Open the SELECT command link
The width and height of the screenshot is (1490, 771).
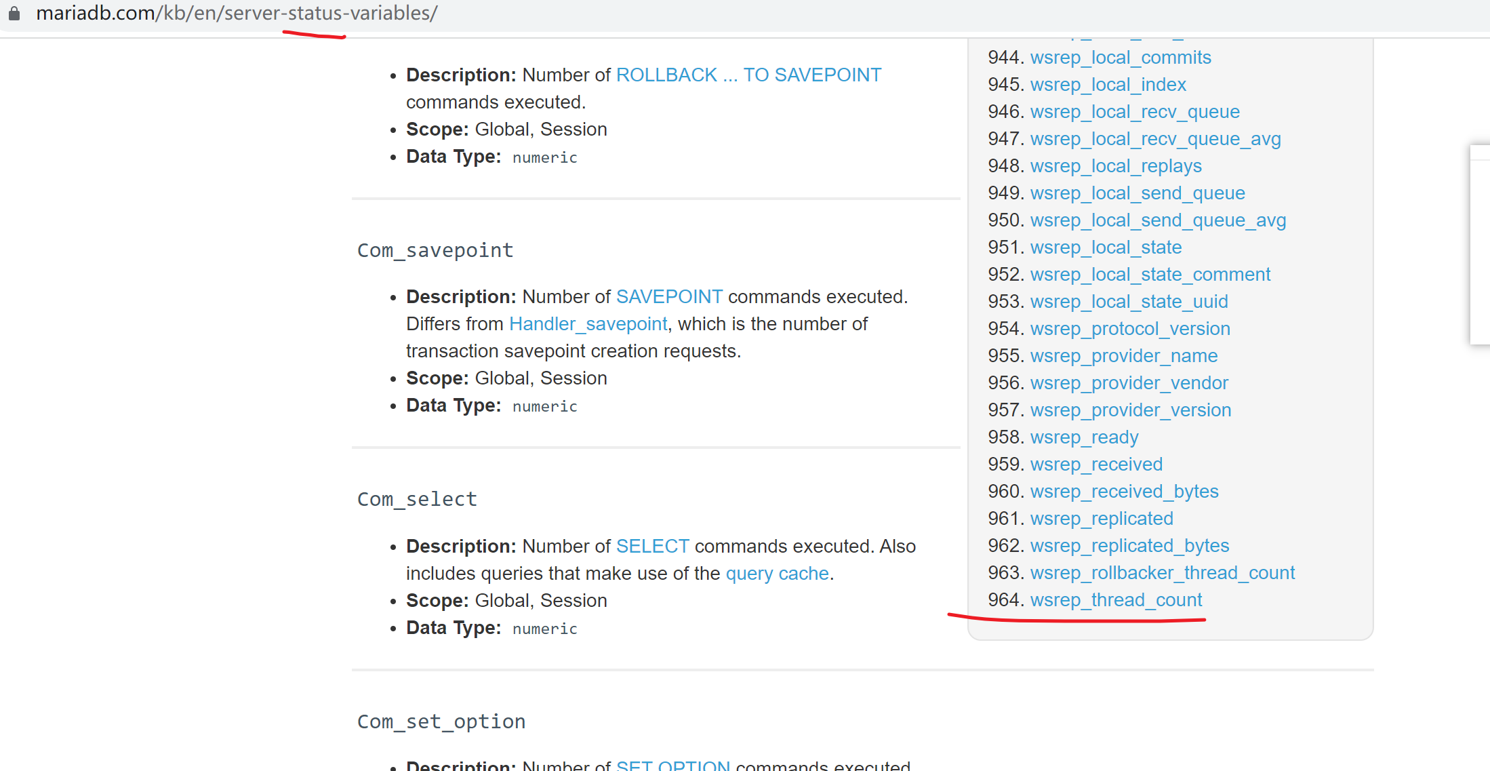pyautogui.click(x=652, y=547)
